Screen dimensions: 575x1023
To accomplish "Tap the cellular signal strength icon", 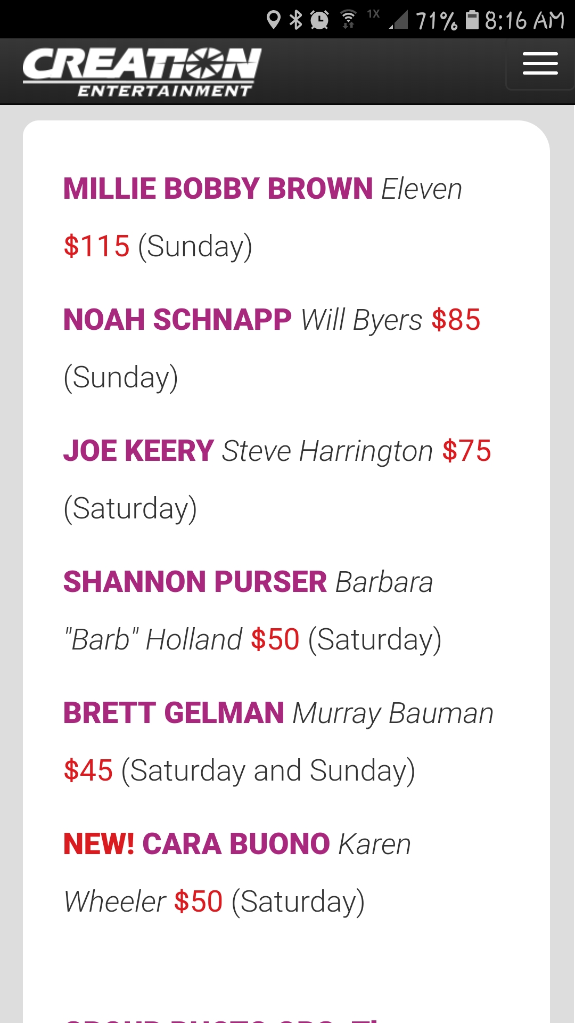I will pos(398,20).
